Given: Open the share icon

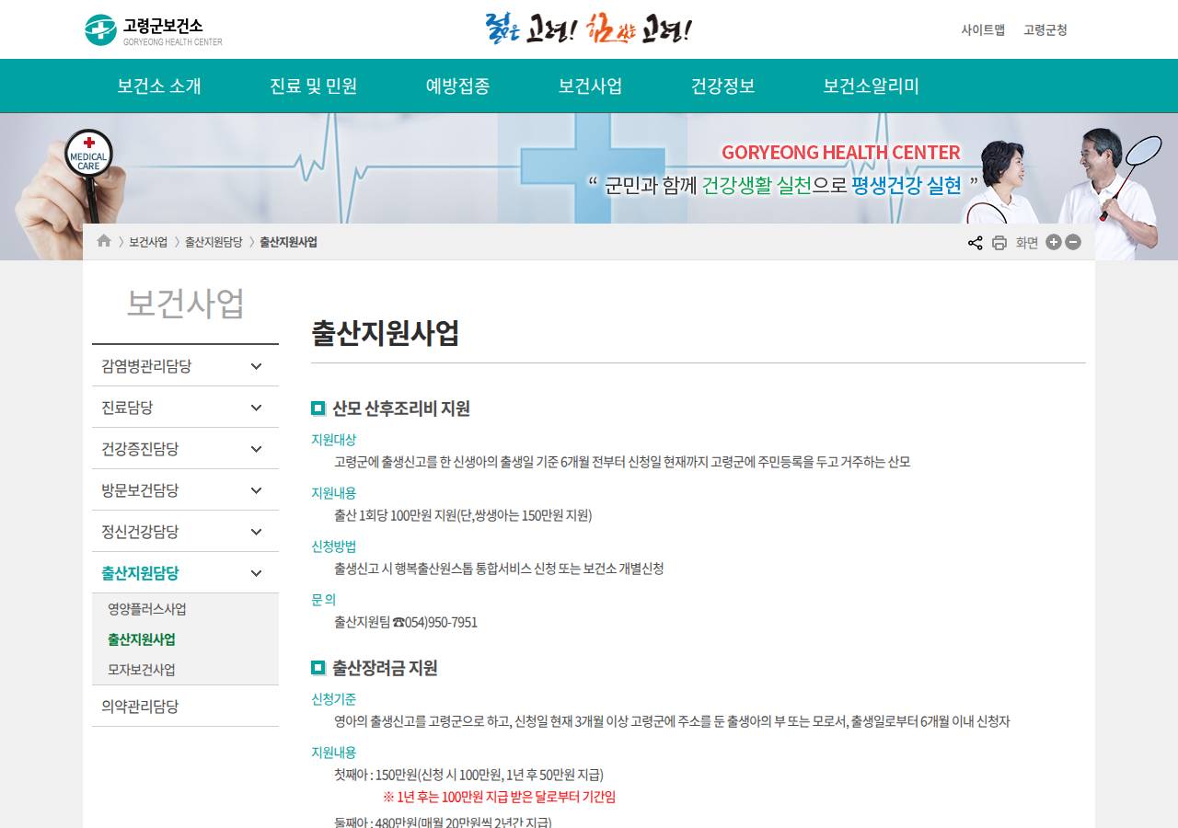Looking at the screenshot, I should [x=976, y=243].
